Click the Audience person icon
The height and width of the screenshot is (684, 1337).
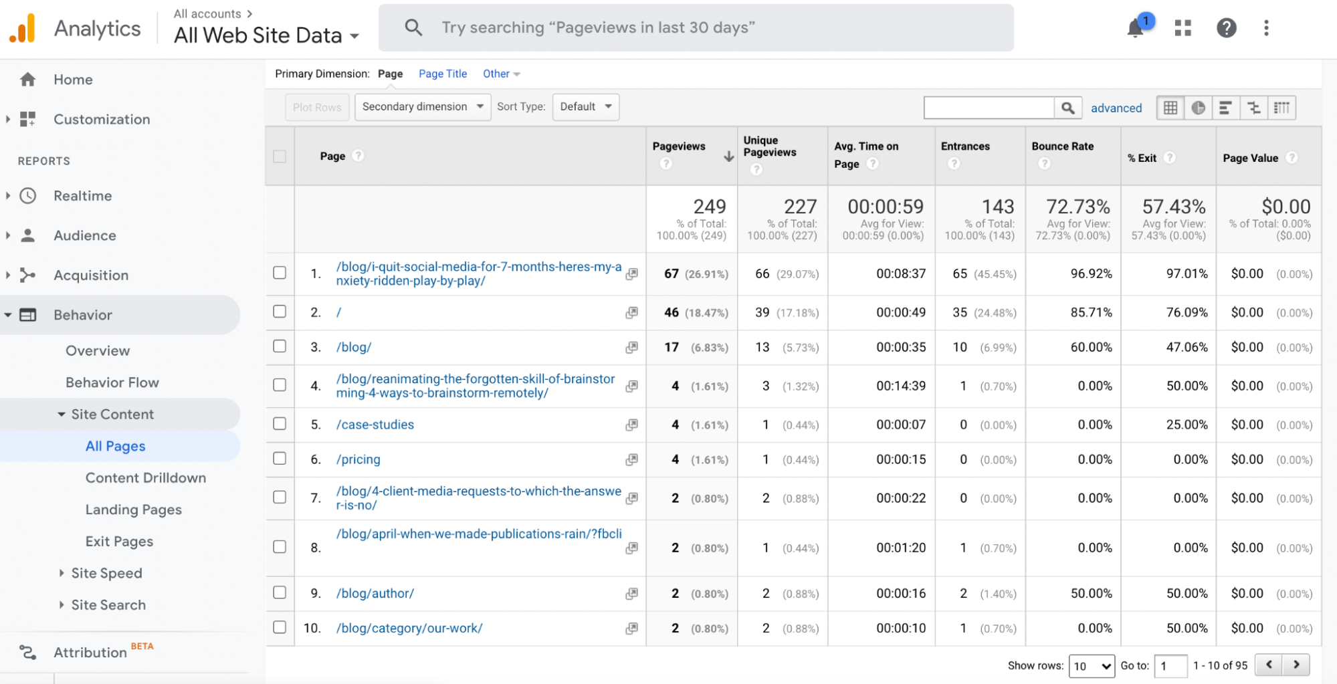click(x=27, y=235)
